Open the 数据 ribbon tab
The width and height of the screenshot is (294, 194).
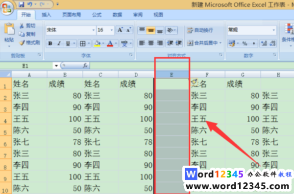[x=117, y=15]
